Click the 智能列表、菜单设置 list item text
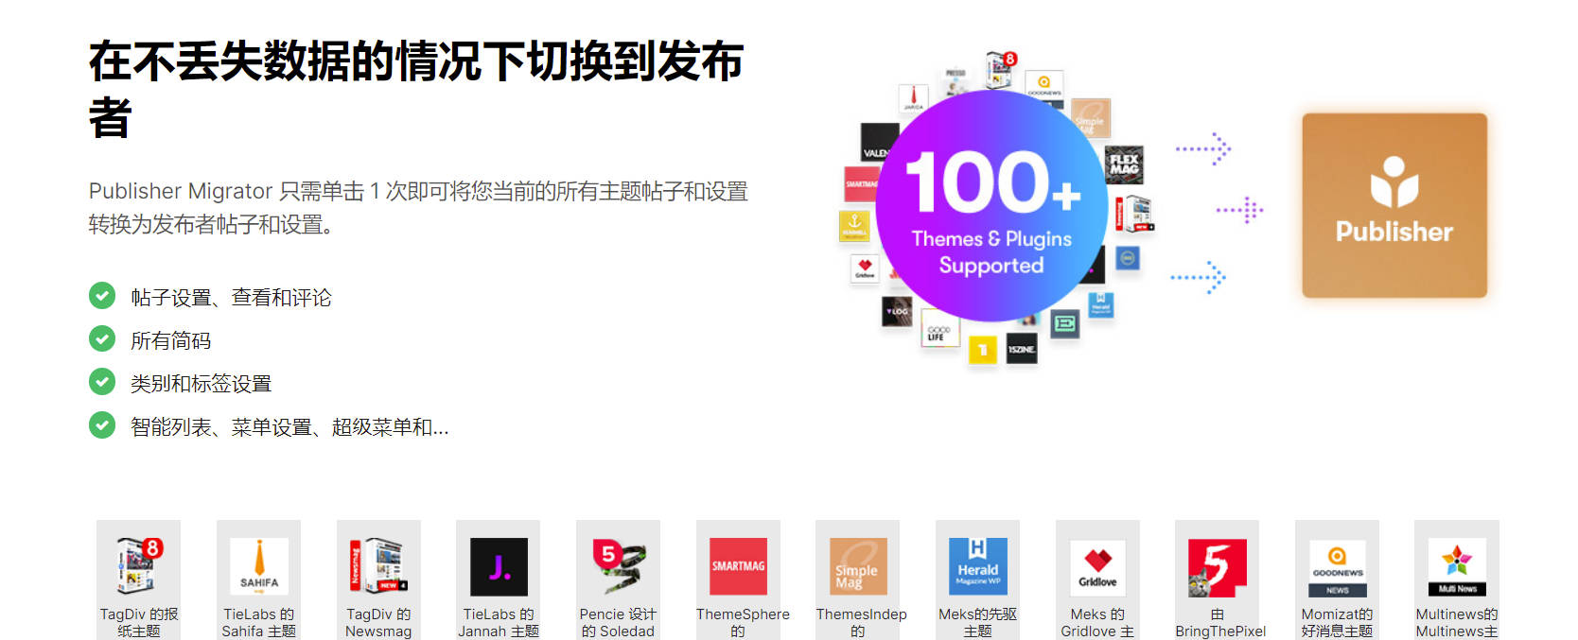Screen dimensions: 1578x640 289,427
